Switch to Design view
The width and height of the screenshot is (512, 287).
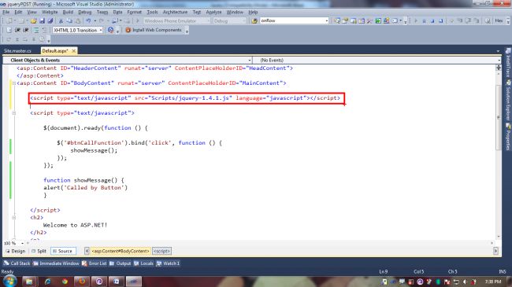pos(15,251)
